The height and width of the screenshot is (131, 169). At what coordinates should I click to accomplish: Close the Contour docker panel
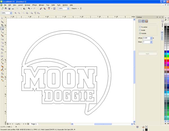coord(163,17)
